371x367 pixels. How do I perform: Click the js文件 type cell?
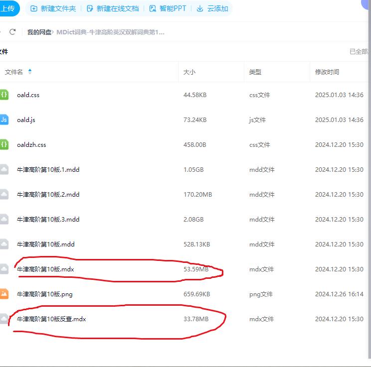tap(257, 120)
